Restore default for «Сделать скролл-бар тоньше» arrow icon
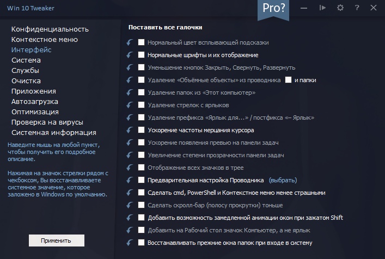Image resolution: width=385 pixels, height=259 pixels. click(130, 205)
